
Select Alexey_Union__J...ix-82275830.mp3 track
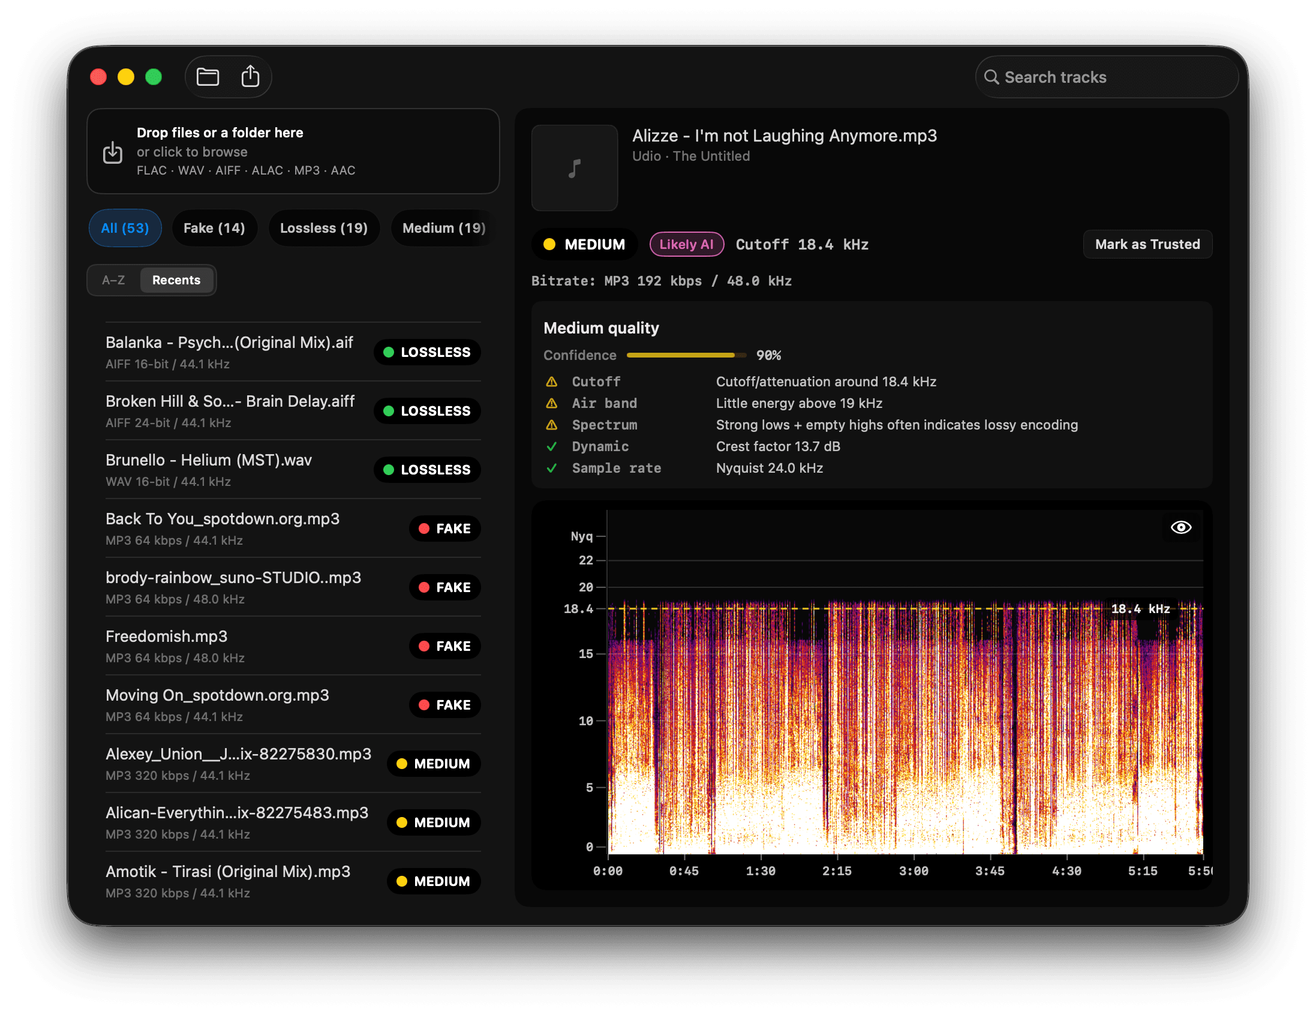tap(293, 763)
